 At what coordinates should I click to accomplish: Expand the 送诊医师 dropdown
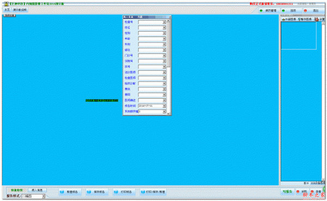point(164,72)
